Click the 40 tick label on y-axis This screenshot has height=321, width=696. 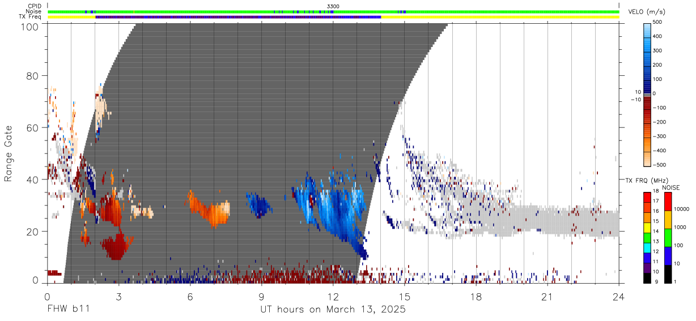[33, 179]
